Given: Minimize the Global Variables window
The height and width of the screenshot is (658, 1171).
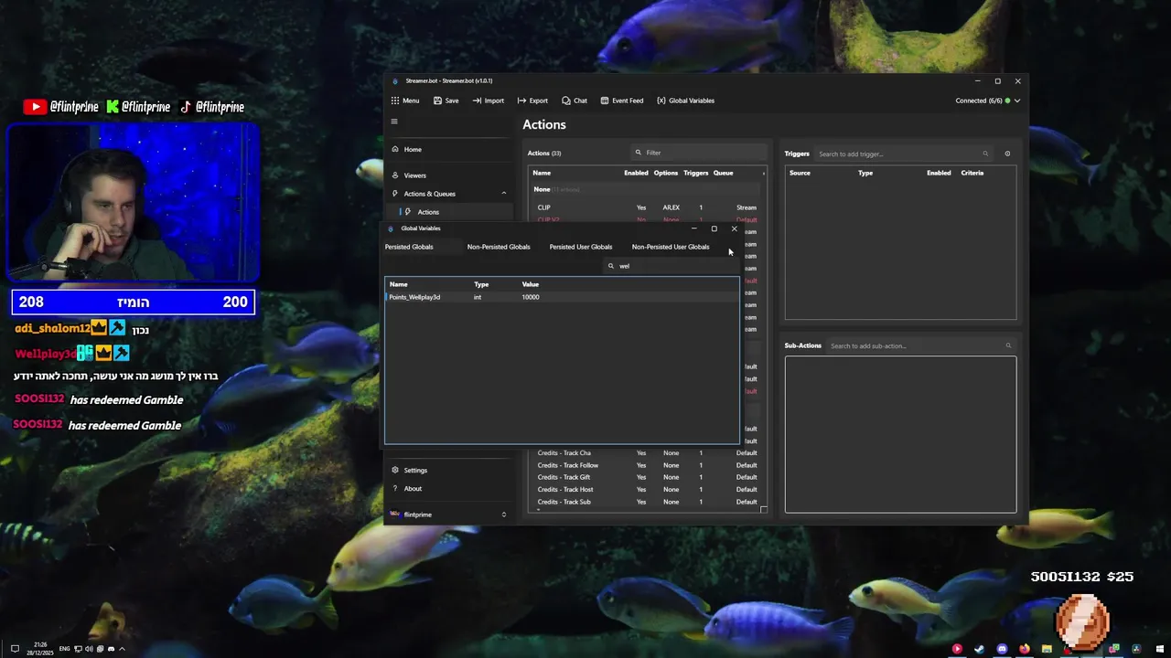Looking at the screenshot, I should click(x=693, y=228).
